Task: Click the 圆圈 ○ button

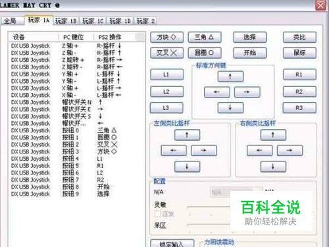Action: click(205, 53)
